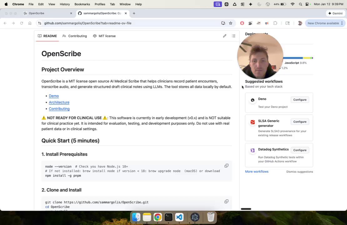The width and height of the screenshot is (347, 225).
Task: View site information icon in address bar
Action: point(40,23)
